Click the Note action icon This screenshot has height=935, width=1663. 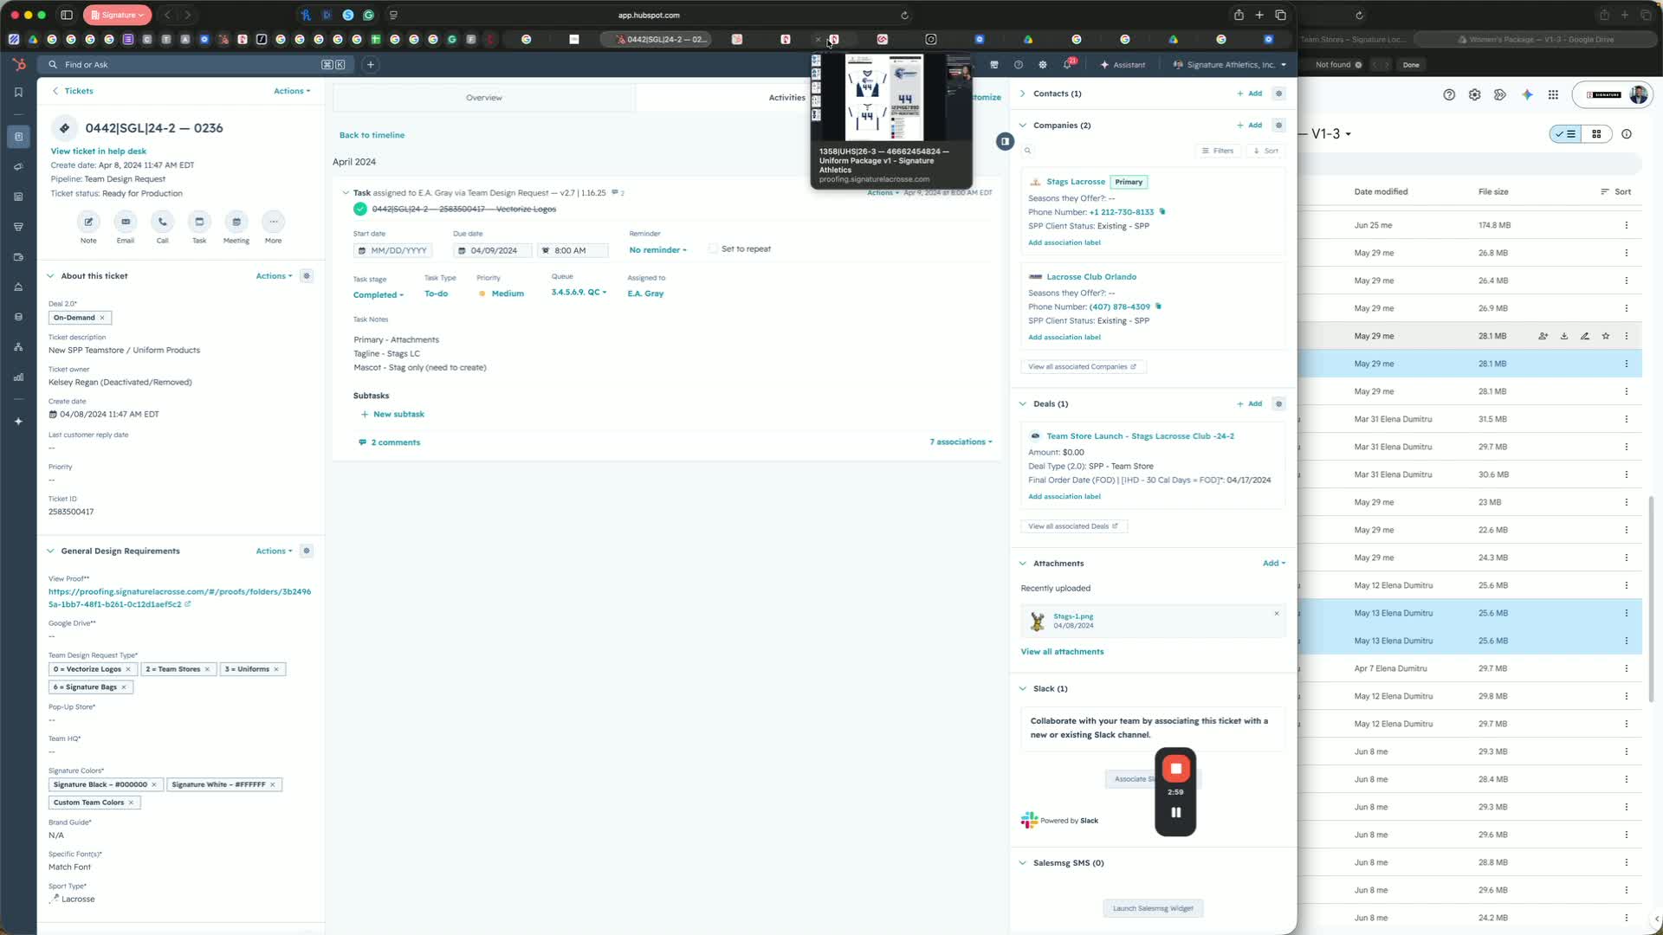coord(88,222)
